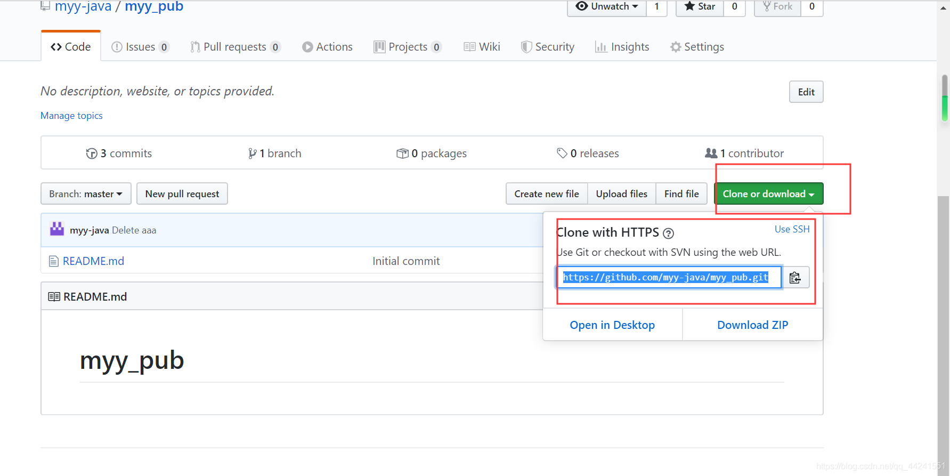Image resolution: width=950 pixels, height=476 pixels.
Task: Click the tag icon beside releases
Action: tap(562, 154)
